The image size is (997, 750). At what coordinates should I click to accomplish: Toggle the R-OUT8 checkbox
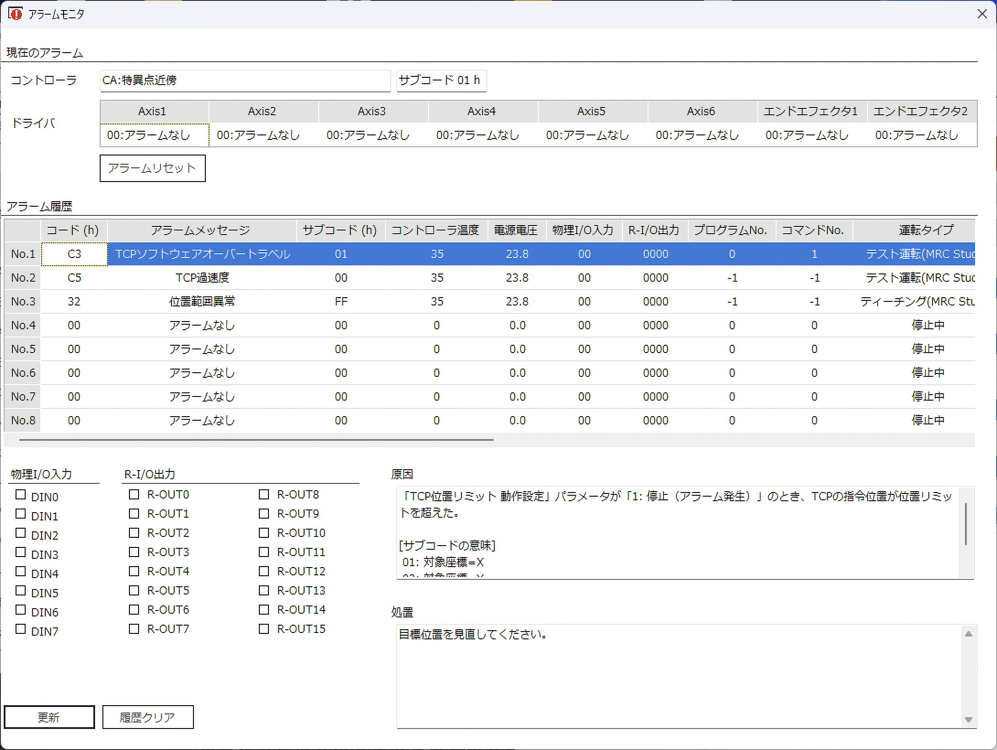point(264,495)
